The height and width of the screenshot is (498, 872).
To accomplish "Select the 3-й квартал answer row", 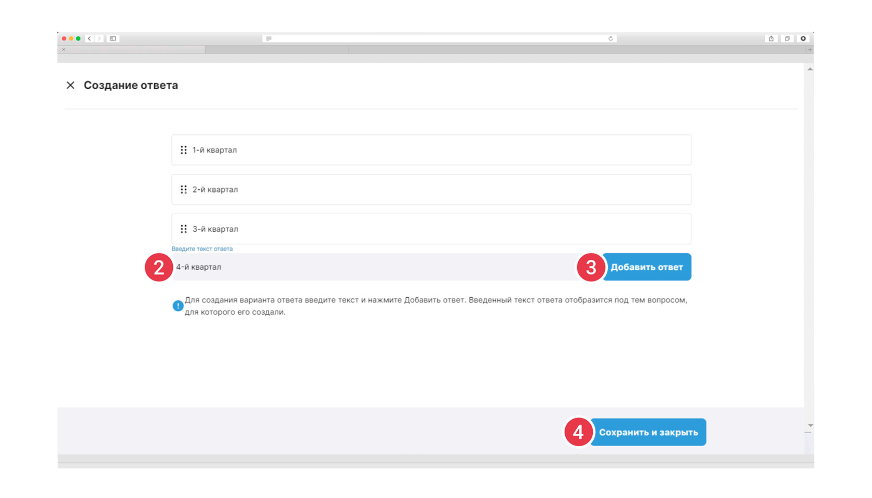I will click(x=431, y=229).
